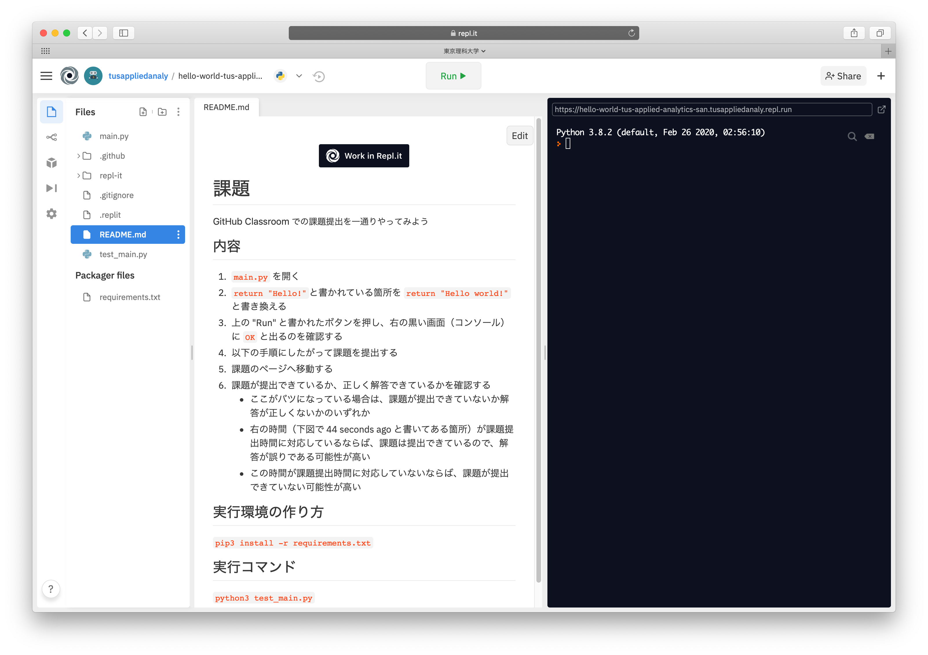Click Edit button for README

click(519, 136)
